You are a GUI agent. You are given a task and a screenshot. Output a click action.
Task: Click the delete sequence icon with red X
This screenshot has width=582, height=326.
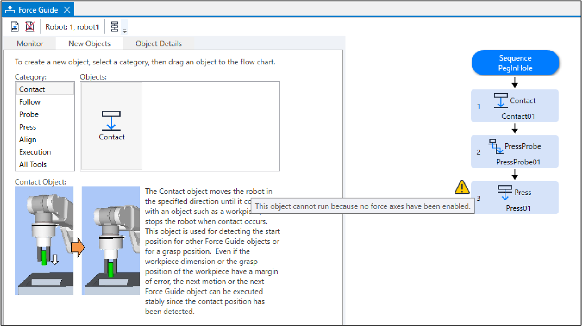click(30, 27)
